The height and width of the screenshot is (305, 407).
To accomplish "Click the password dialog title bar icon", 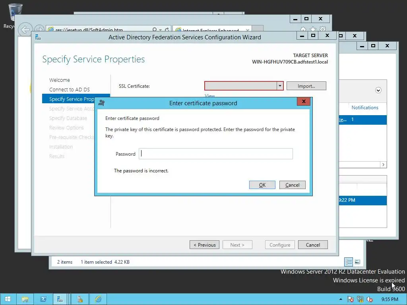I will click(x=101, y=103).
